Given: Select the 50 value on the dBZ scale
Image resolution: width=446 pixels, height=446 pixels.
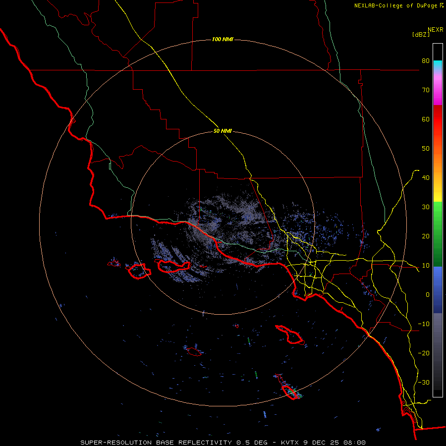Looking at the screenshot, I should click(x=426, y=149).
